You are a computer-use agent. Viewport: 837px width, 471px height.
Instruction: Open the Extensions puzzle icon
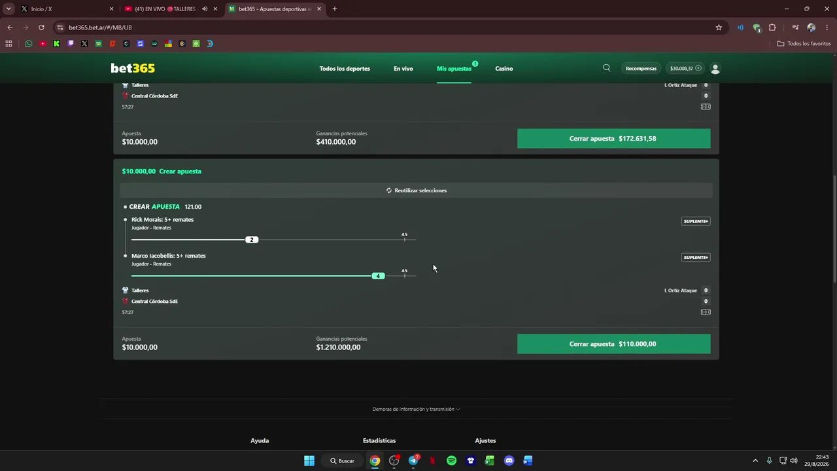[772, 27]
